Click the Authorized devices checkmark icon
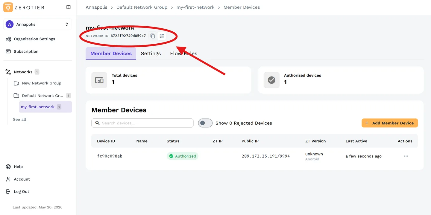The image size is (431, 215). pos(271,80)
